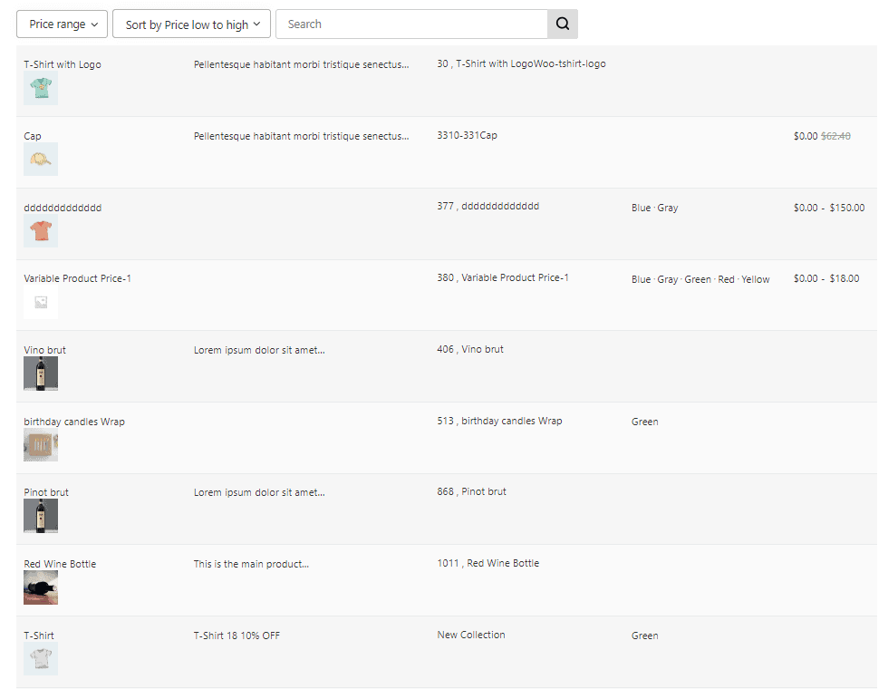Click the placeholder image for Variable Product Price-1

click(x=40, y=304)
